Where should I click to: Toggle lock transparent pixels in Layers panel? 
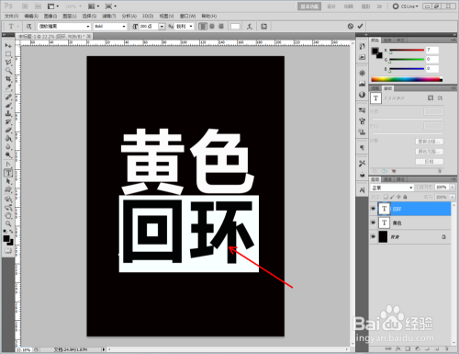click(x=386, y=197)
